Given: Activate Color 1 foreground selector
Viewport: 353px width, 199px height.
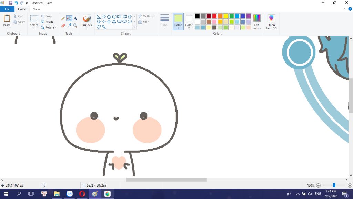Looking at the screenshot, I should pos(178,22).
